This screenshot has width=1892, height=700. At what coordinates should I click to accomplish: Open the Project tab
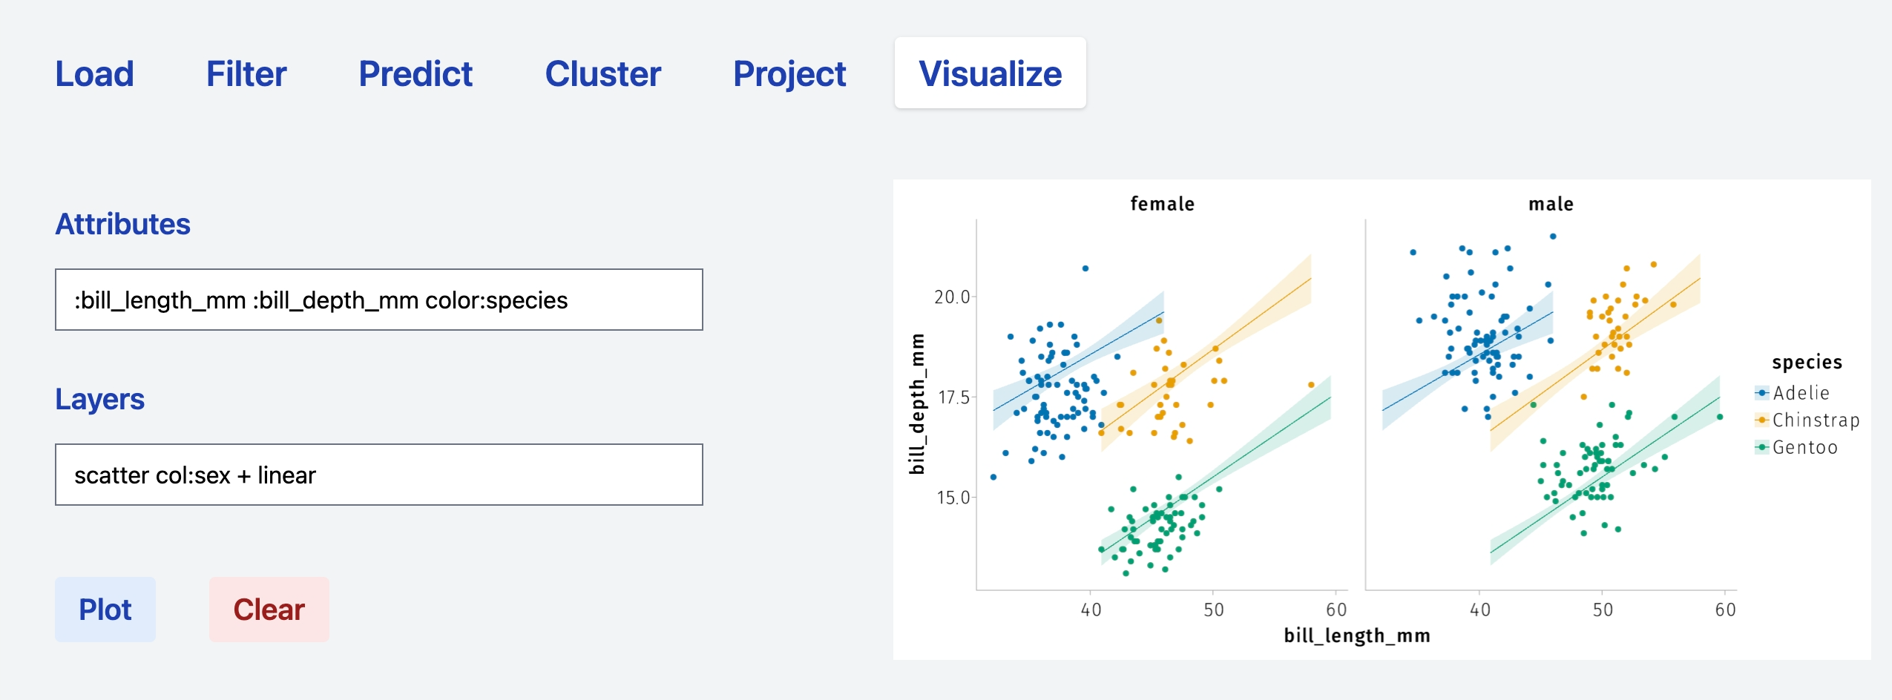tap(789, 74)
